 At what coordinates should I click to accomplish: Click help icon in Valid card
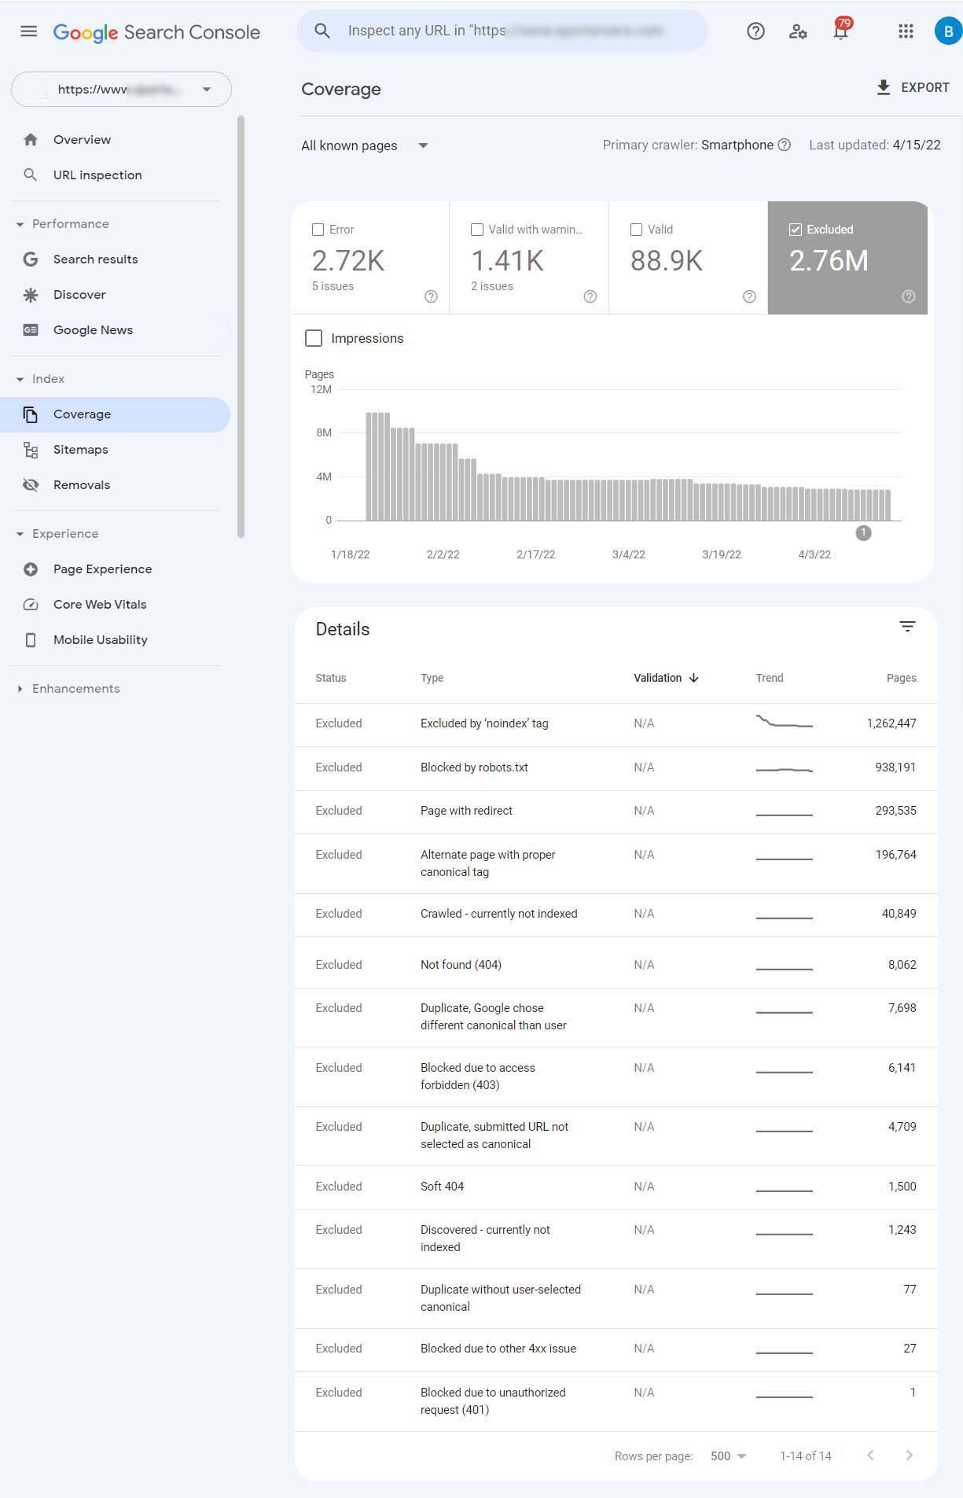[749, 296]
